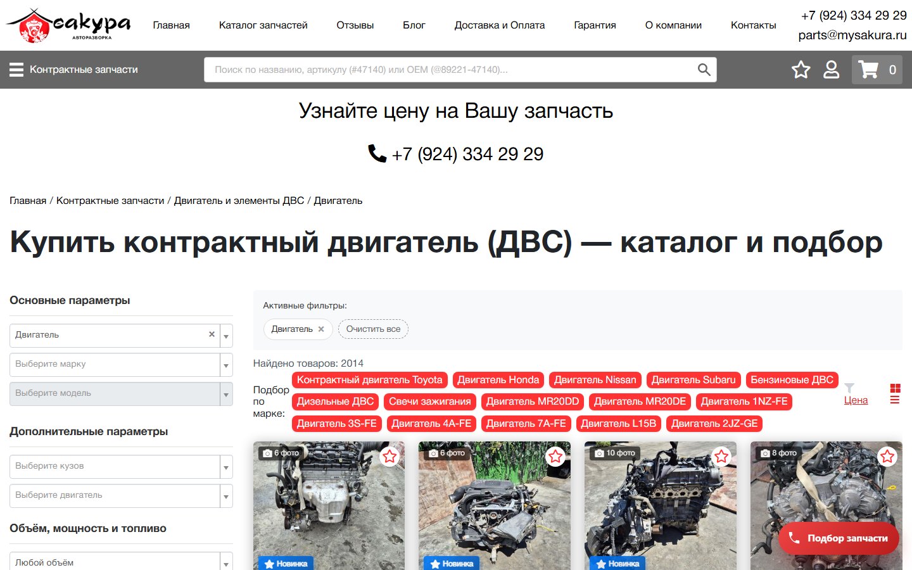The width and height of the screenshot is (912, 570).
Task: Select Двигатель 1NZ-FE tag
Action: click(x=744, y=402)
